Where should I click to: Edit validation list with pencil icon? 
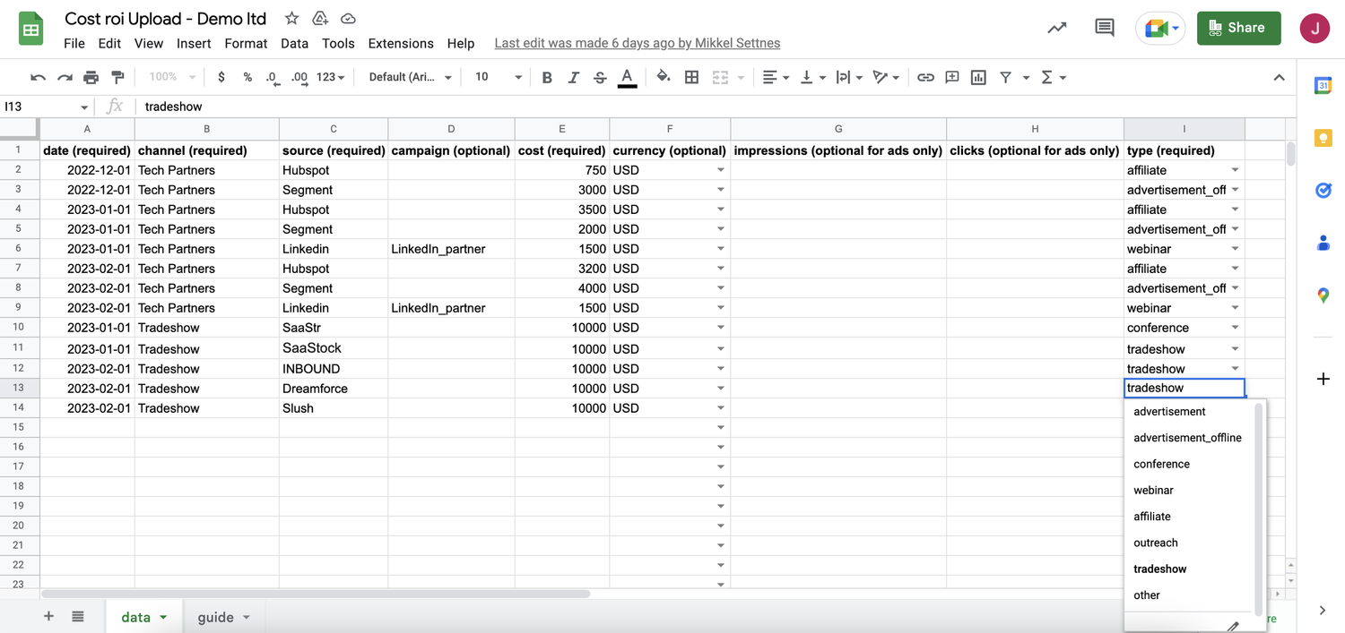click(x=1233, y=626)
